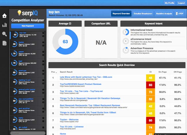Click the New Keyword button
Viewport: 187px width, 135px height.
click(x=28, y=26)
